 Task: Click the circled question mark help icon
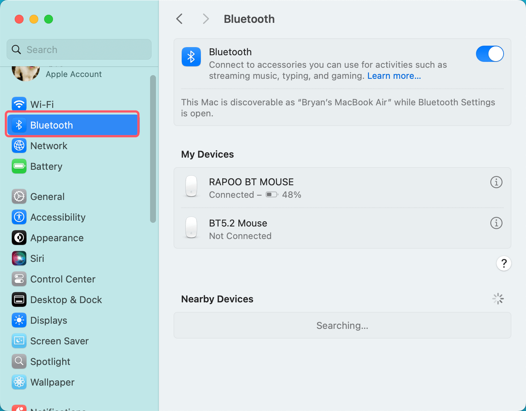click(504, 263)
